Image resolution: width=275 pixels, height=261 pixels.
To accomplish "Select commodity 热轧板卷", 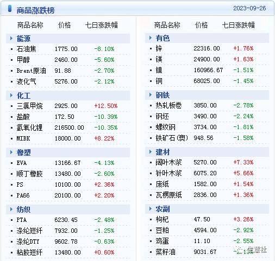I will tap(168, 105).
